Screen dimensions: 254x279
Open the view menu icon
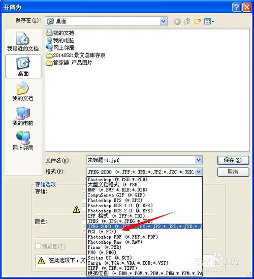[209, 21]
